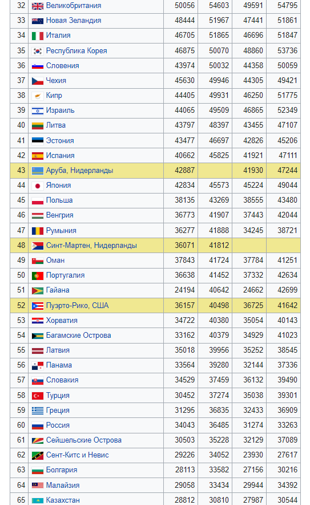Click the Turkey flag icon
This screenshot has width=310, height=505.
pos(38,396)
